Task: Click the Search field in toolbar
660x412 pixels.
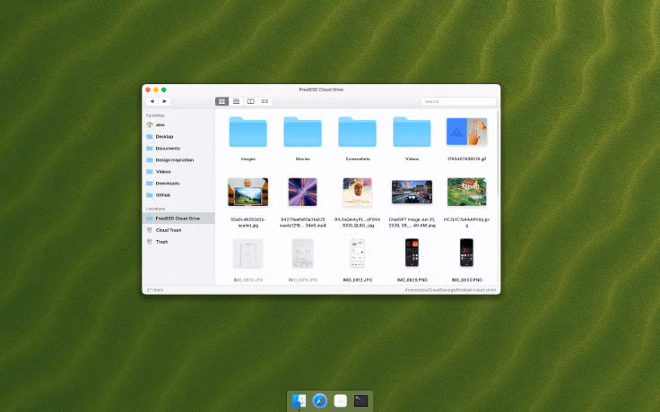Action: click(458, 101)
